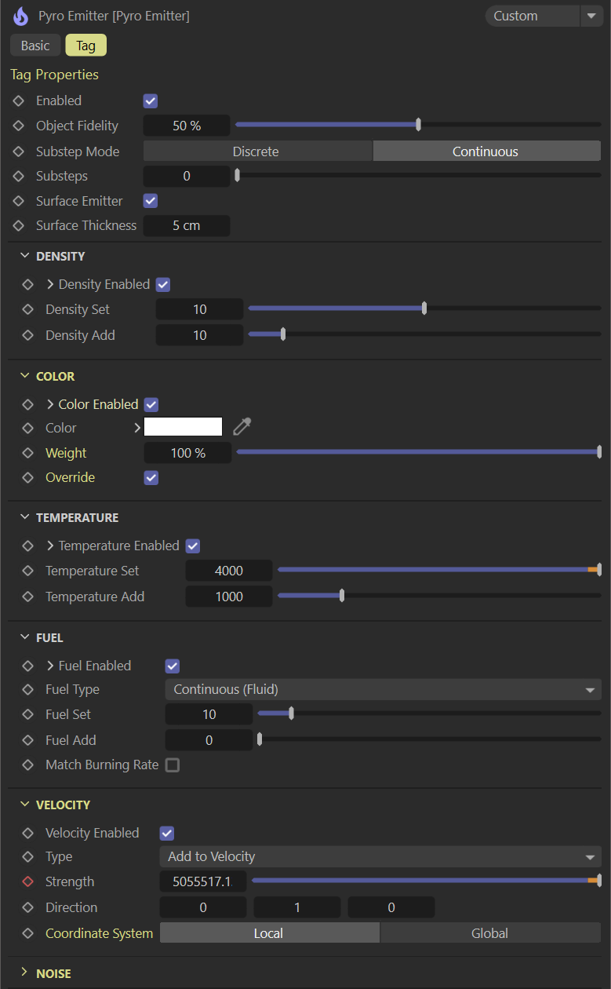Click the color eyedropper picker icon
611x989 pixels.
click(x=242, y=427)
